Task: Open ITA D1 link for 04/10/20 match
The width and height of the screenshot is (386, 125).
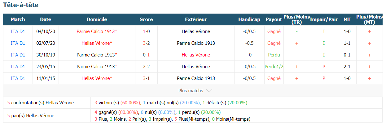Action: pos(18,31)
